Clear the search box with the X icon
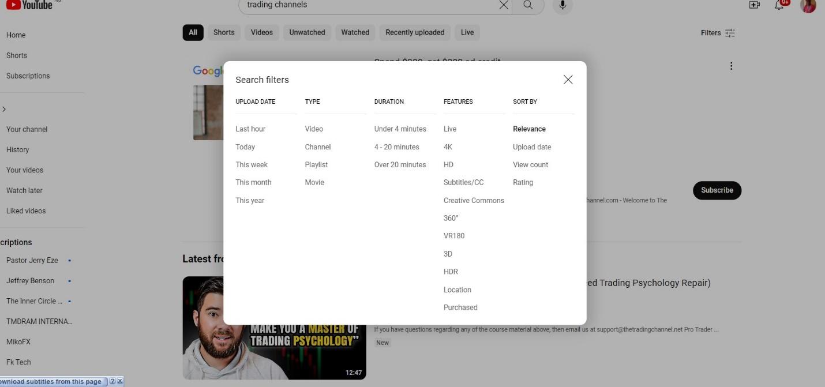 click(503, 5)
